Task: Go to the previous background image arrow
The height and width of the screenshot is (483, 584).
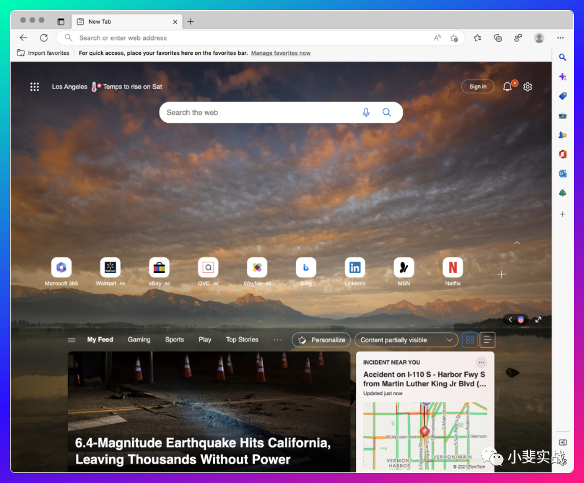Action: (510, 320)
